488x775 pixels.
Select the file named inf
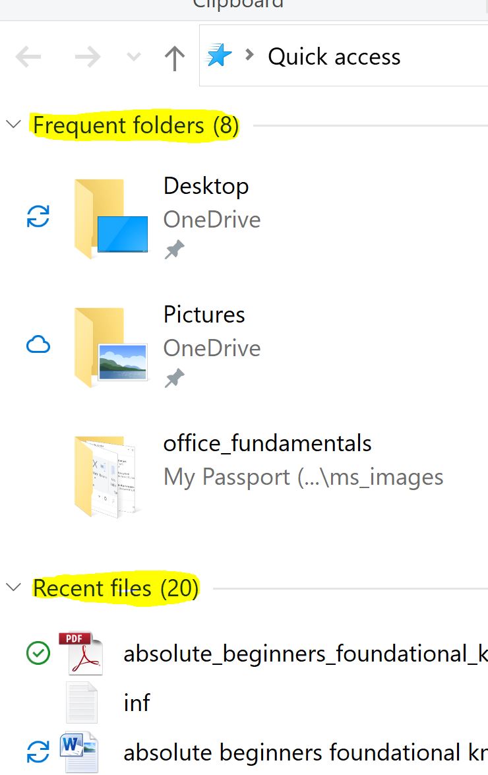tap(137, 703)
